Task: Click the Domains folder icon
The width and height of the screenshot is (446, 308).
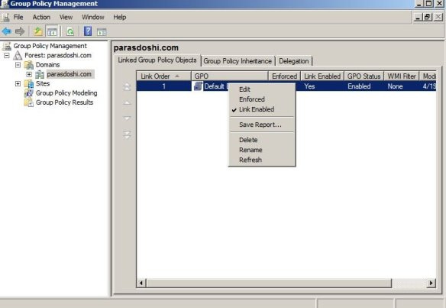Action: point(29,65)
